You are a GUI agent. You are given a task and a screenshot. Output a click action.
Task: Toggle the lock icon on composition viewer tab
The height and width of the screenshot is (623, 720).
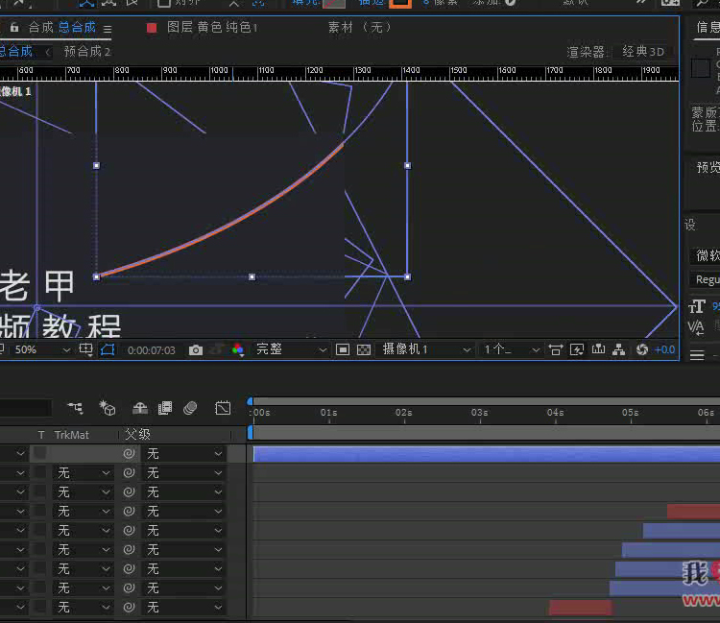coord(14,28)
